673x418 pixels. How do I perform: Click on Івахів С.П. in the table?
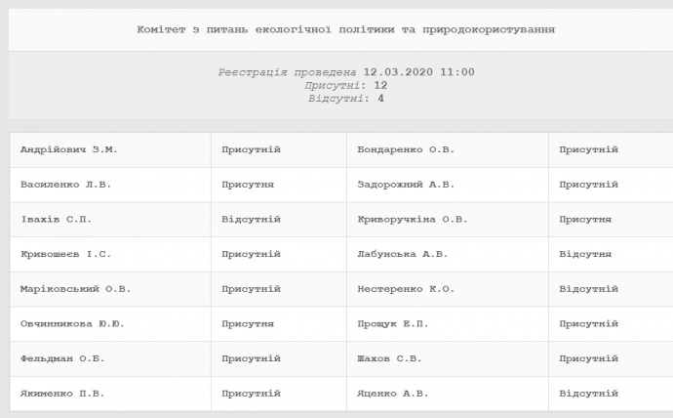[x=56, y=220]
